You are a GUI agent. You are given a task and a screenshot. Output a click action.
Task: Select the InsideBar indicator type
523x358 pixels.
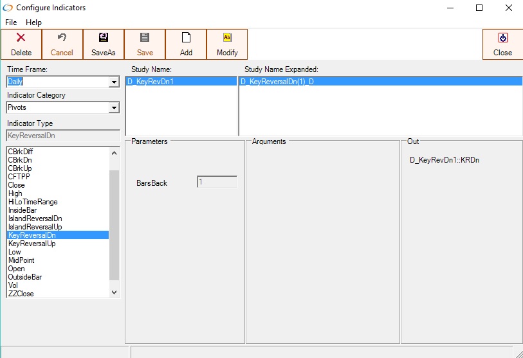click(x=23, y=210)
